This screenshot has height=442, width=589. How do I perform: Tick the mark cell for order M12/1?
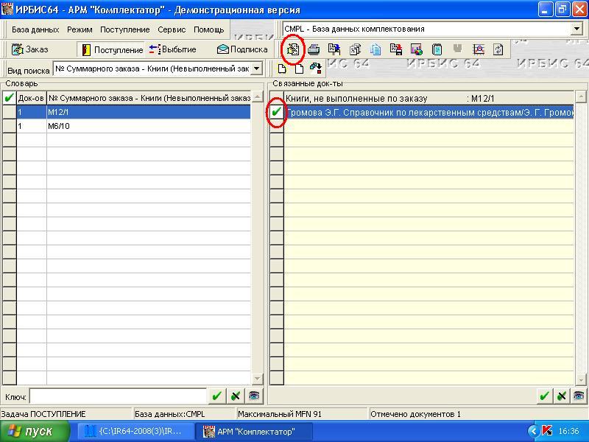click(x=9, y=113)
